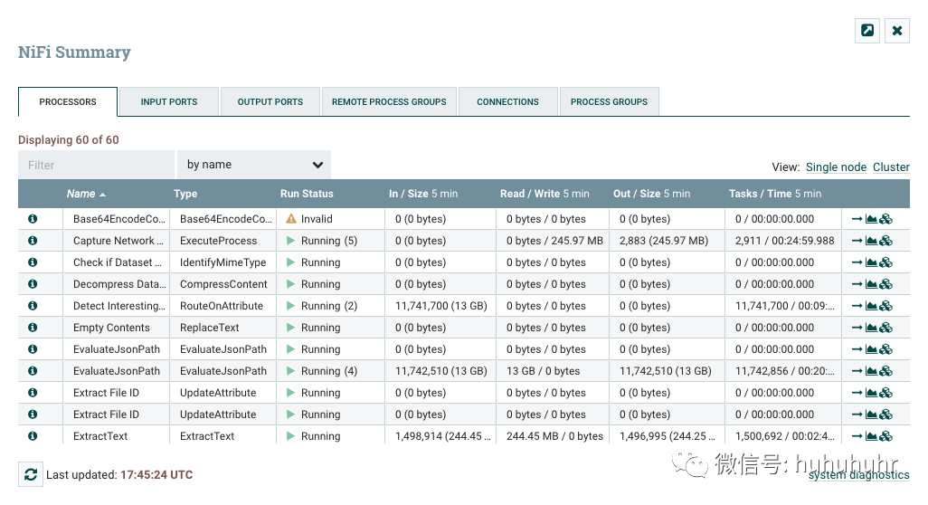The height and width of the screenshot is (505, 928).
Task: Select the '13 GB / 0 bytes' cell
Action: coord(553,371)
